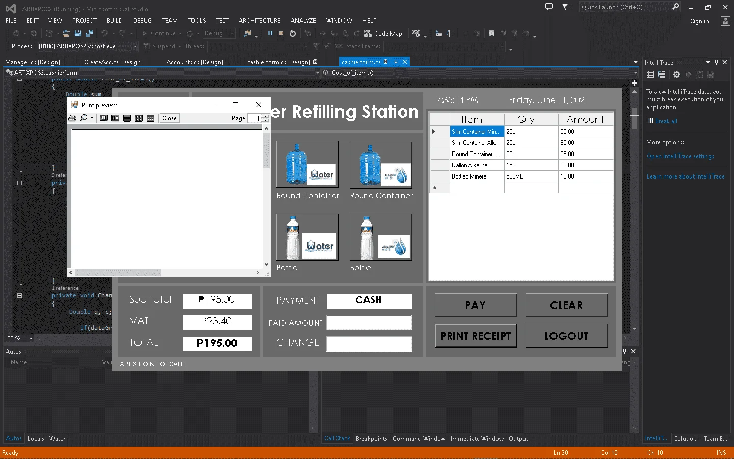734x459 pixels.
Task: Click the Quick Launch search magnifier
Action: click(x=676, y=7)
